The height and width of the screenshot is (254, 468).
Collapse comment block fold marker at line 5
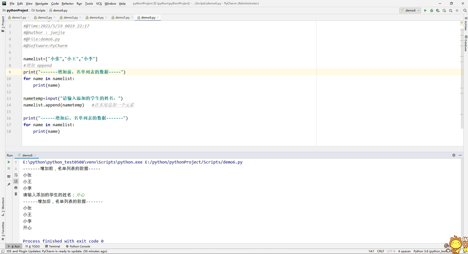tap(22, 46)
